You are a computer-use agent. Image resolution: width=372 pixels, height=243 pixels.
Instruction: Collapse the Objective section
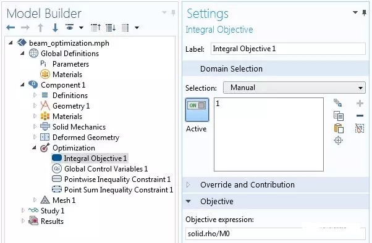(188, 201)
